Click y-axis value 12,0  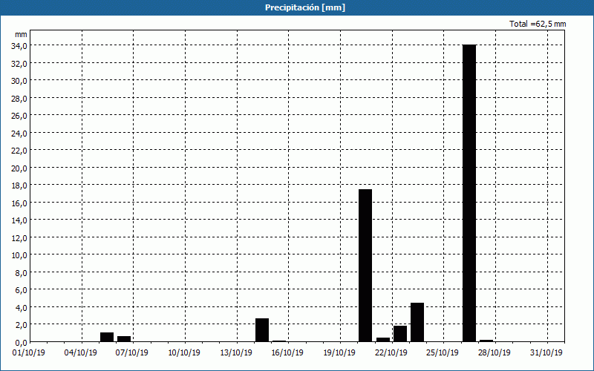19,238
